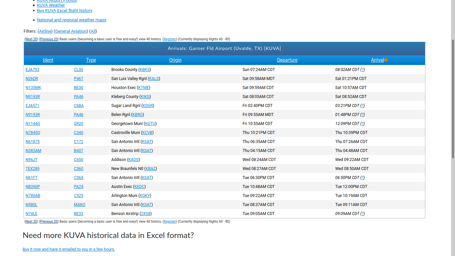Open aircraft type P46T
Viewport: 455px width, 256px height.
(79, 79)
